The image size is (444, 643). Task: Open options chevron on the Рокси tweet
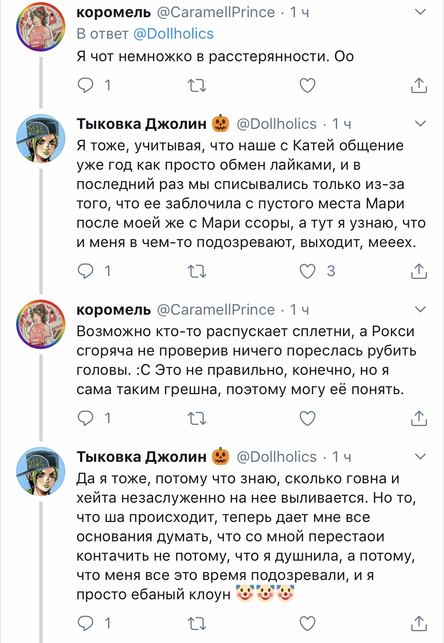pyautogui.click(x=420, y=309)
